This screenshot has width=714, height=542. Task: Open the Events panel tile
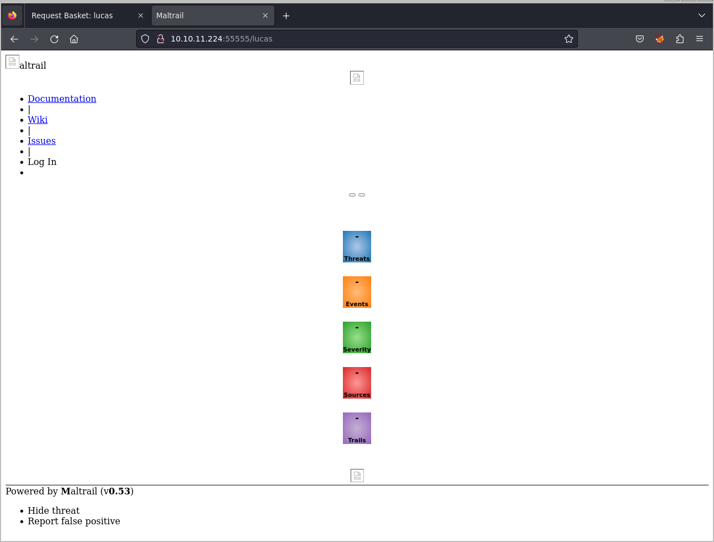pyautogui.click(x=357, y=292)
